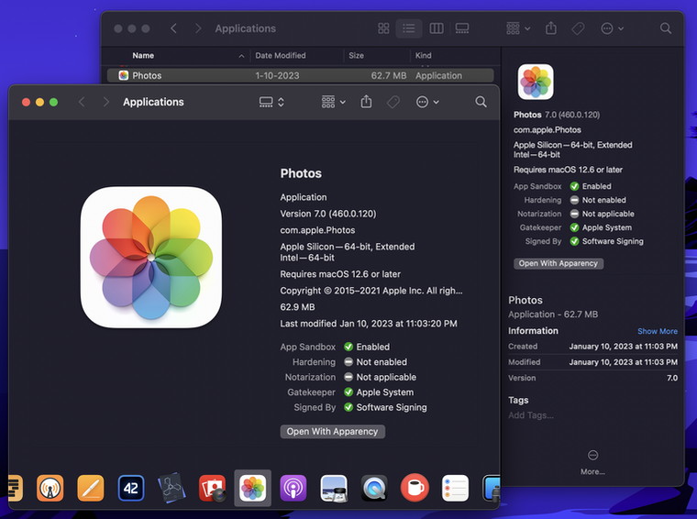The width and height of the screenshot is (697, 519).
Task: Click the Show More link
Action: click(658, 331)
